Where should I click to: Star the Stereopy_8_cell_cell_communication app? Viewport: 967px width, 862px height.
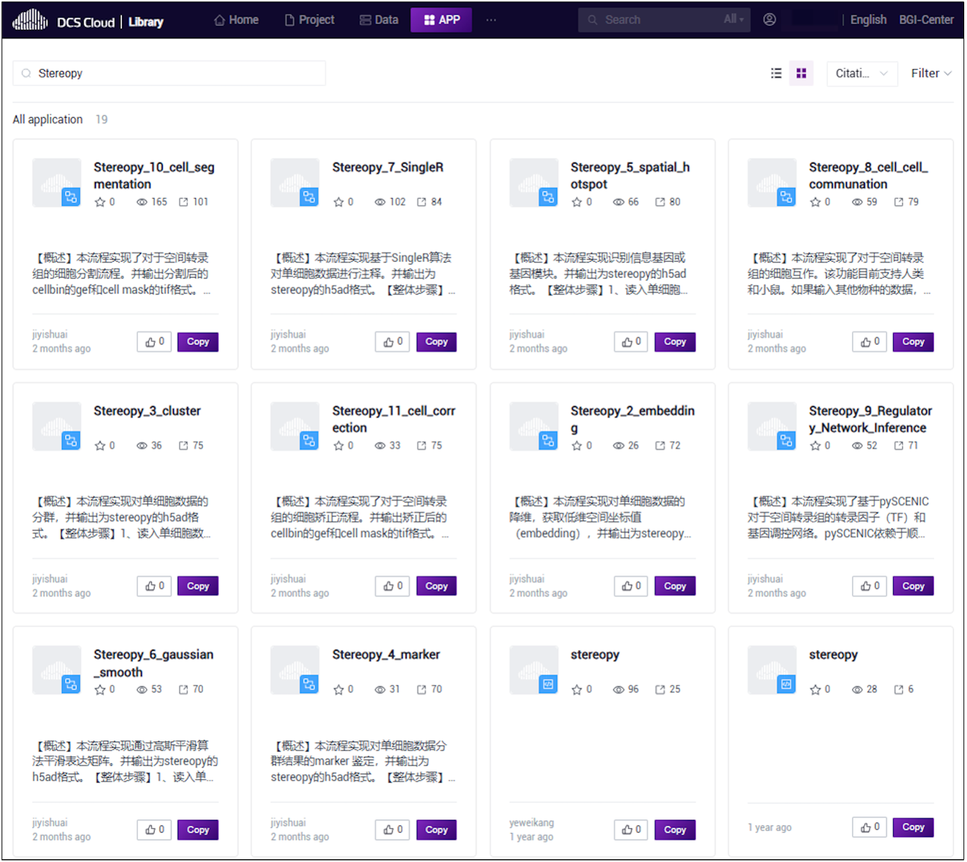816,202
